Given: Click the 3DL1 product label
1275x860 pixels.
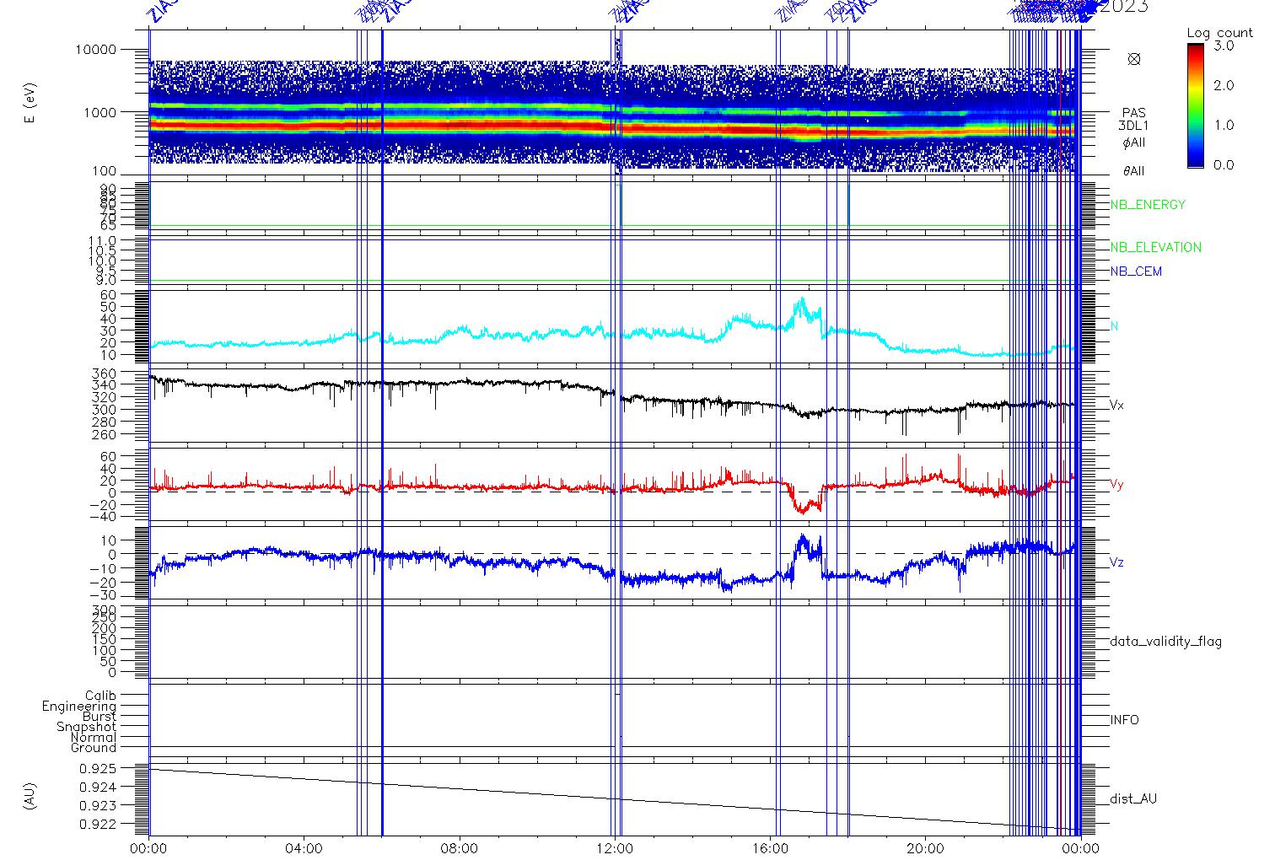Looking at the screenshot, I should (1134, 126).
